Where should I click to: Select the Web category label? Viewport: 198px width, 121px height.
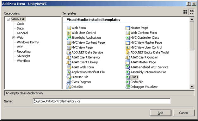point(20,38)
